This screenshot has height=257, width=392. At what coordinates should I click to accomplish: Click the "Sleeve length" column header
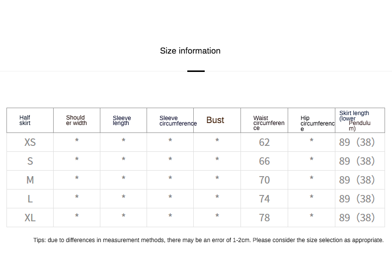click(x=122, y=121)
